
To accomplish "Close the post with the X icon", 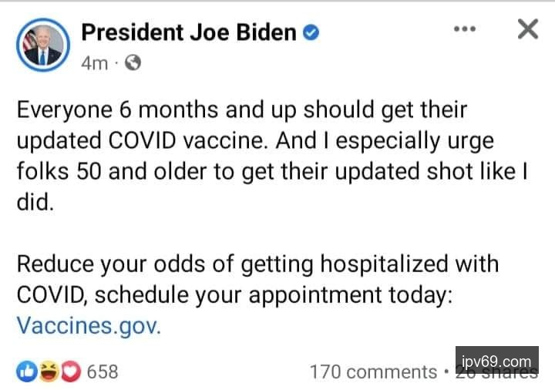I will coord(527,29).
